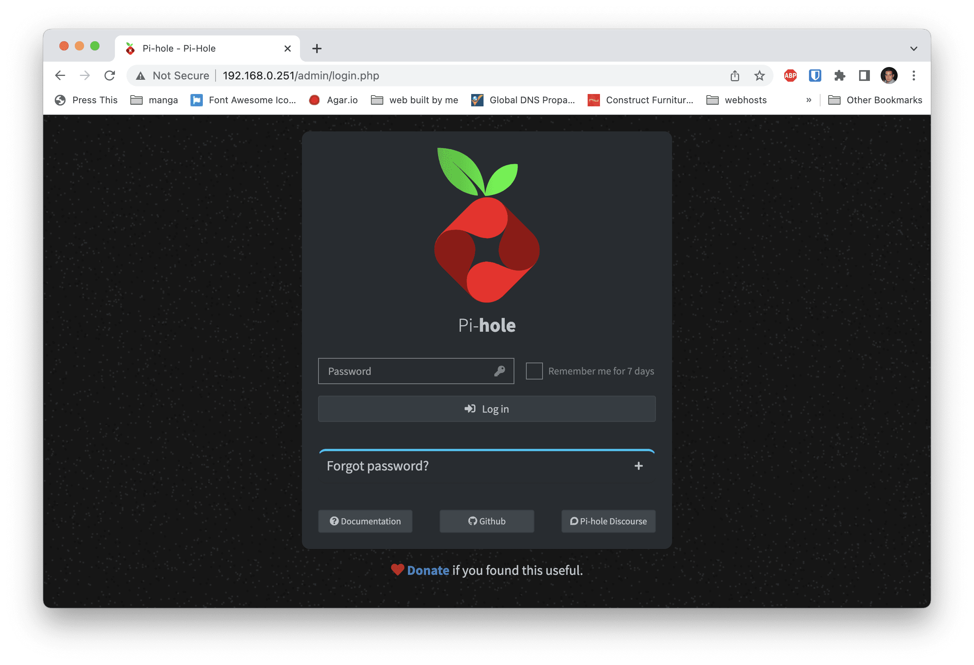The height and width of the screenshot is (665, 974).
Task: Show hidden bookmarks via double chevron
Action: (x=809, y=100)
